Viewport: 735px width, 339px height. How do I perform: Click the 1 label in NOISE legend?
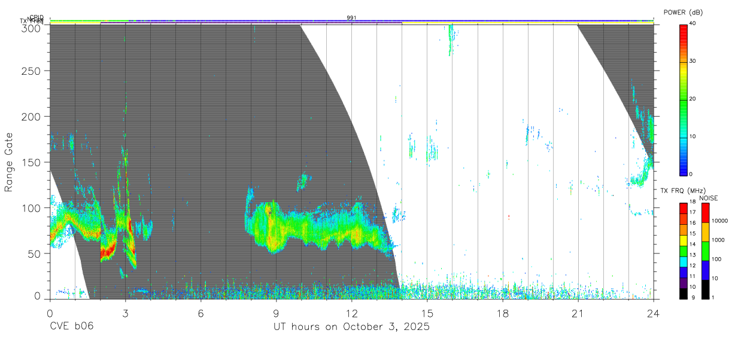pyautogui.click(x=713, y=297)
